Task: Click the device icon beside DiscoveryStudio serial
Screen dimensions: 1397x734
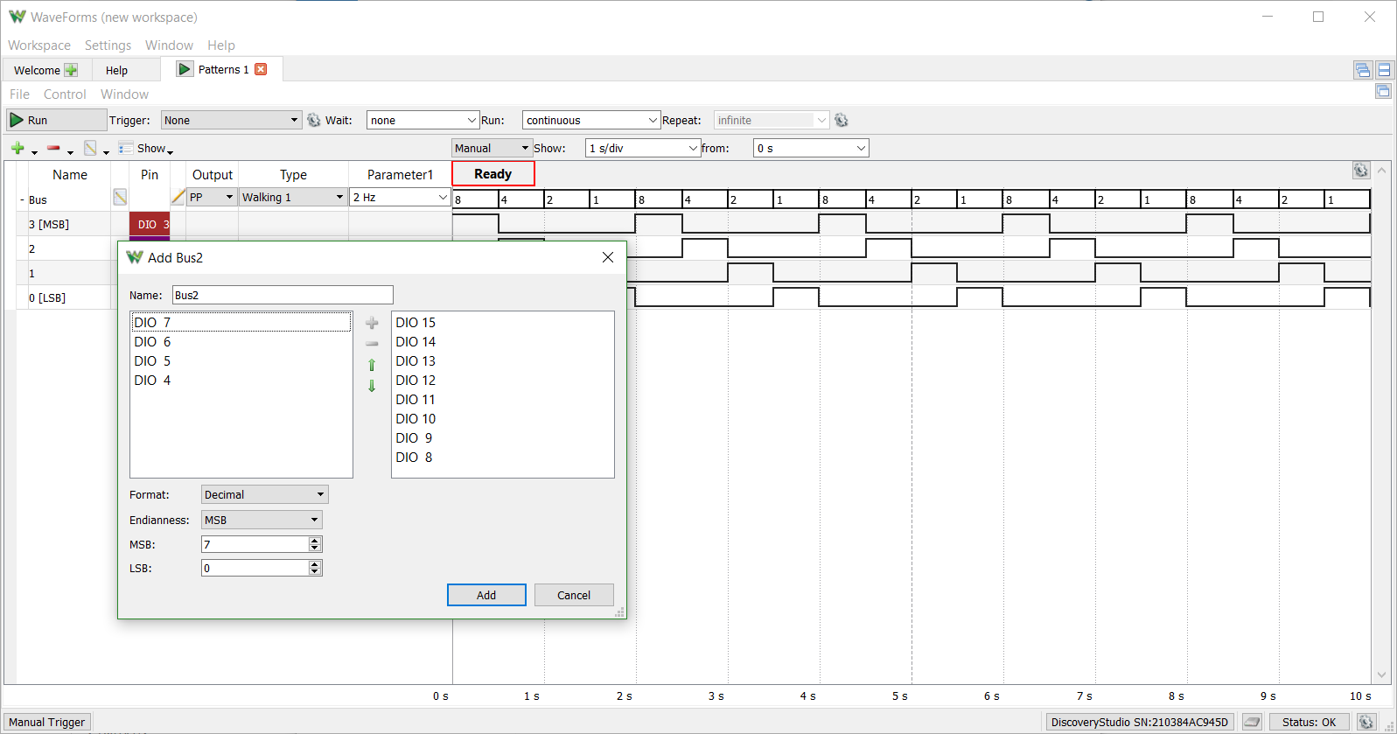Action: (1252, 722)
